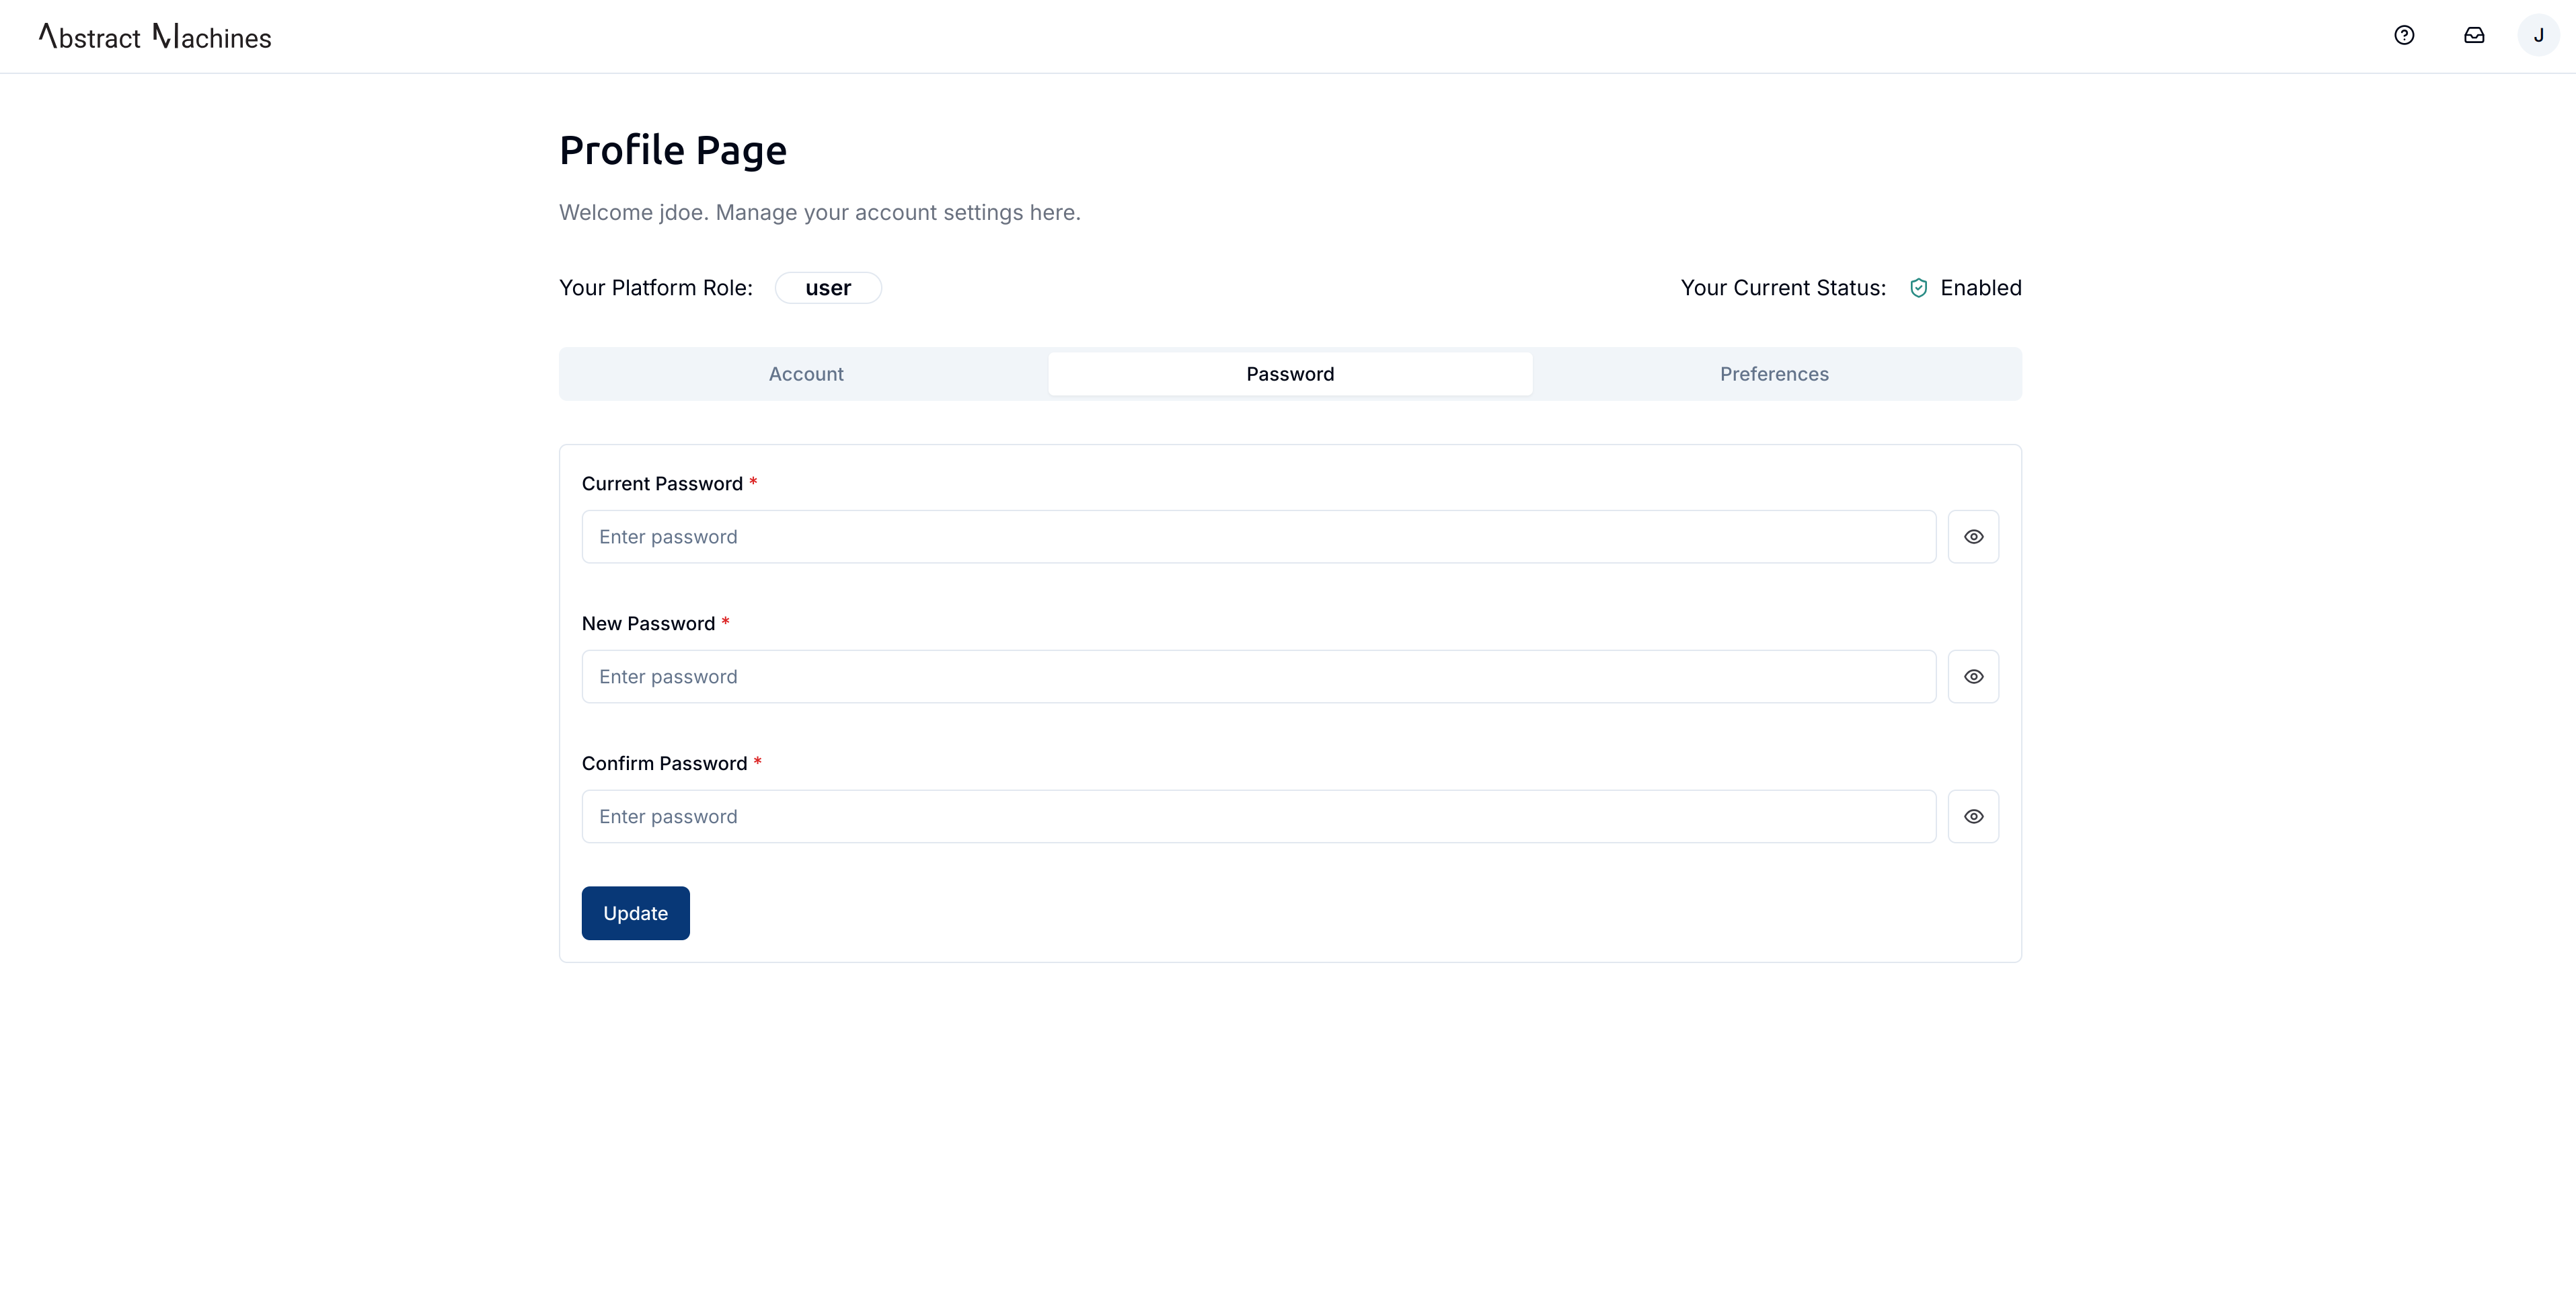The height and width of the screenshot is (1298, 2576).
Task: Focus the New Password input field
Action: point(1259,677)
